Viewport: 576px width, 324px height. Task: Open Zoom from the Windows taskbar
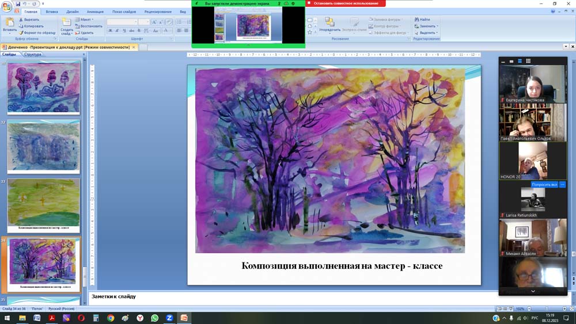click(169, 318)
